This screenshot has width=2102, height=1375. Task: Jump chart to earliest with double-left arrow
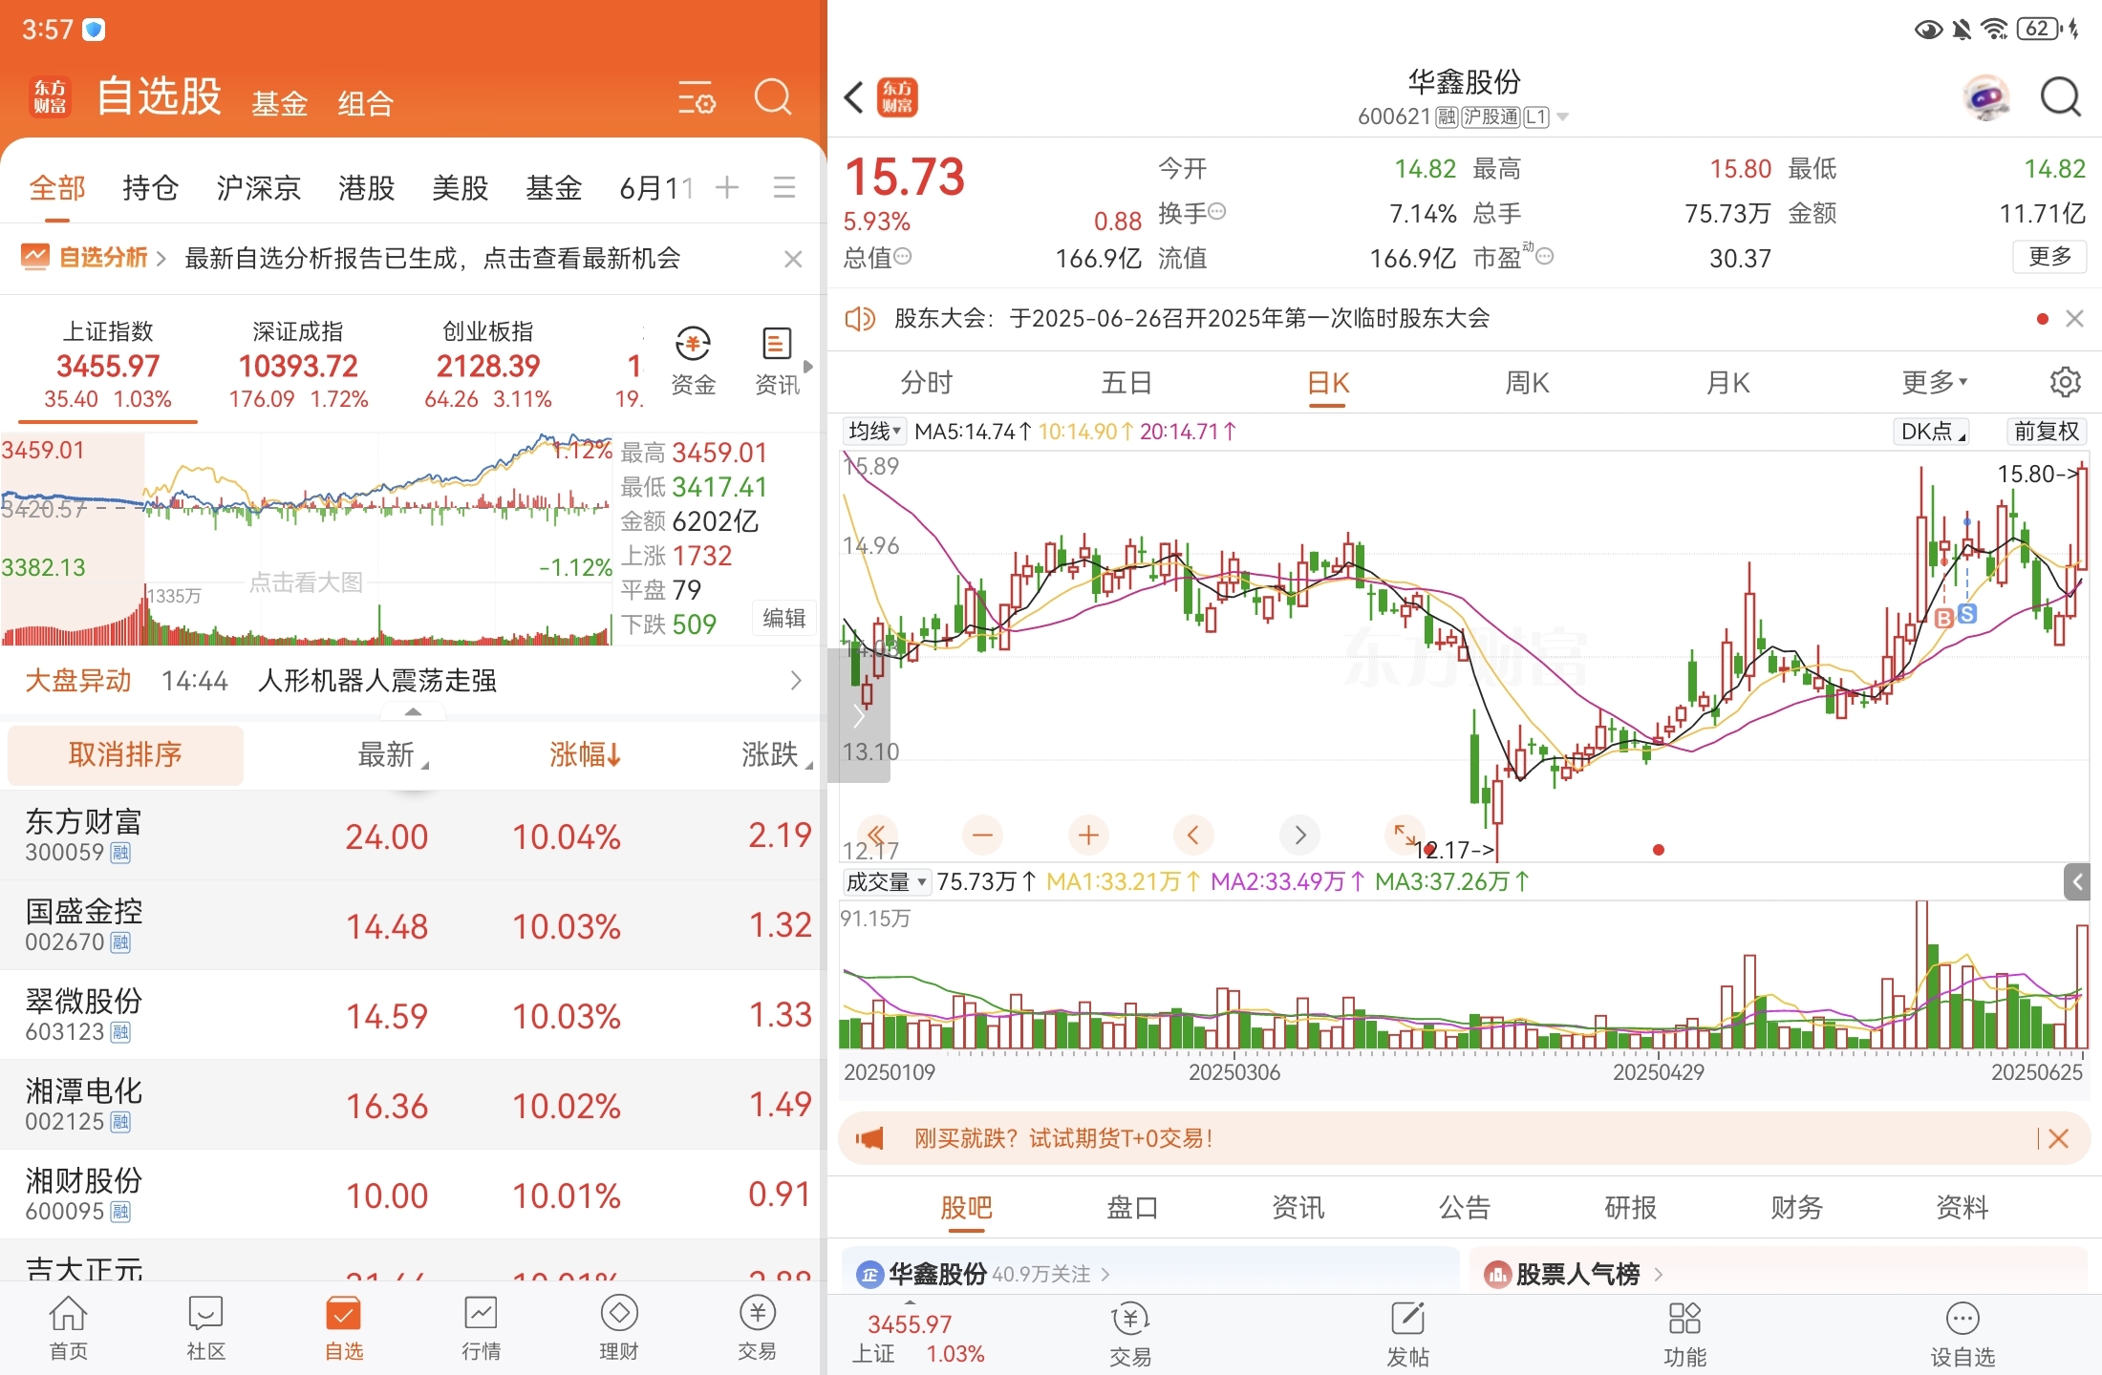coord(877,836)
